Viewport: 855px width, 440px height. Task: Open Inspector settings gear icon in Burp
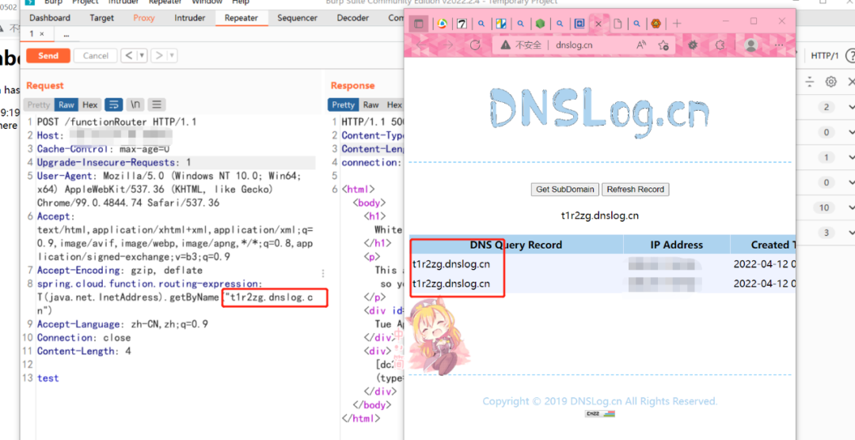point(830,82)
